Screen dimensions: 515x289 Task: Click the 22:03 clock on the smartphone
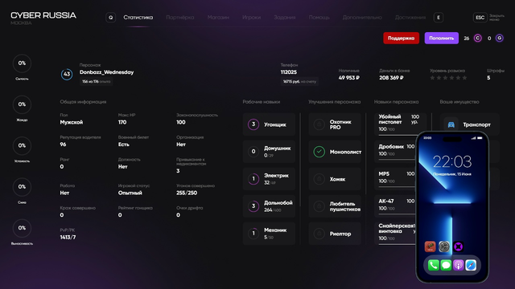tap(452, 161)
